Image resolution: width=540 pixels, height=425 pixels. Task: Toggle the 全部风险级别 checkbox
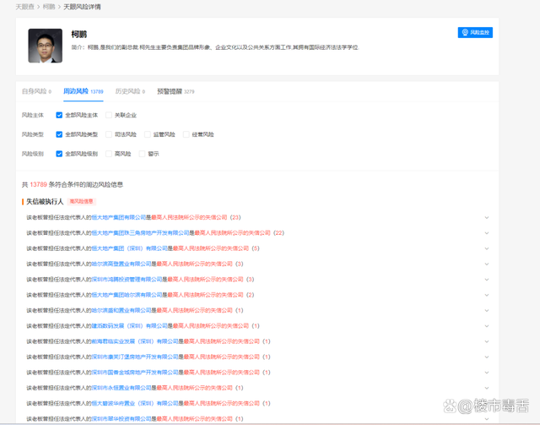click(59, 154)
